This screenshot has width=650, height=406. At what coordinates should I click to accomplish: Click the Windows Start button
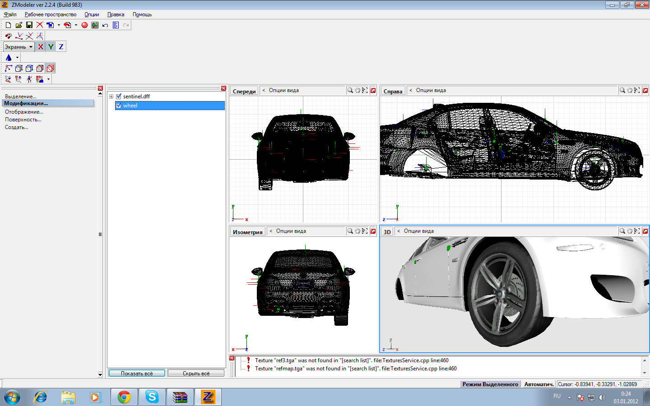pos(12,397)
